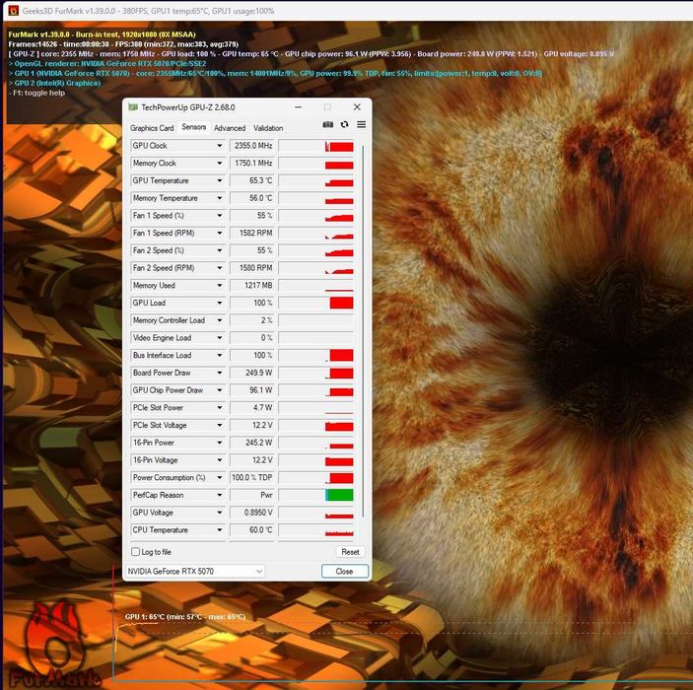The height and width of the screenshot is (690, 693).
Task: Open the Validation tab
Action: click(268, 128)
